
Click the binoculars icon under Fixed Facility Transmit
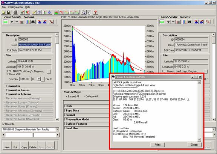[x=33, y=22]
